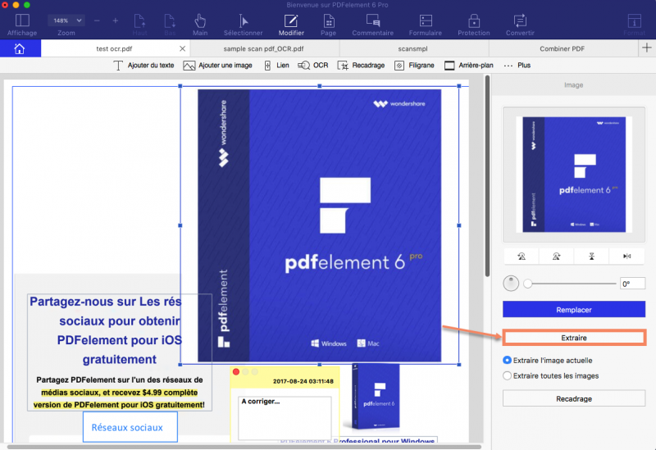Flip image horizontally icon
The image size is (656, 450).
click(x=626, y=257)
